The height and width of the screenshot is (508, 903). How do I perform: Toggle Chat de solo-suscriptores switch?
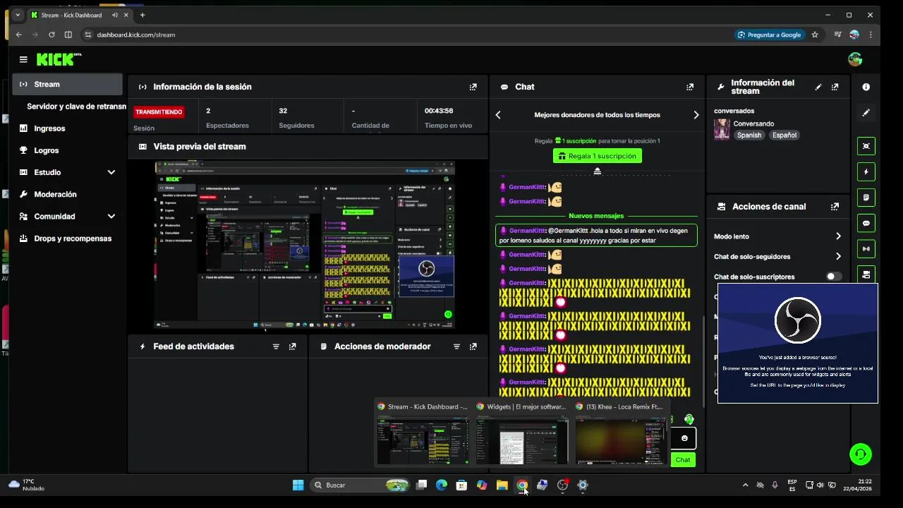[834, 277]
